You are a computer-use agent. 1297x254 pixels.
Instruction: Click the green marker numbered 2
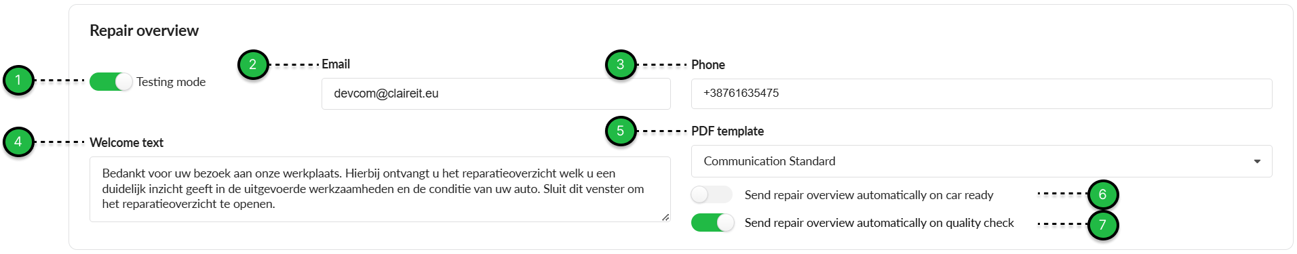tap(253, 65)
